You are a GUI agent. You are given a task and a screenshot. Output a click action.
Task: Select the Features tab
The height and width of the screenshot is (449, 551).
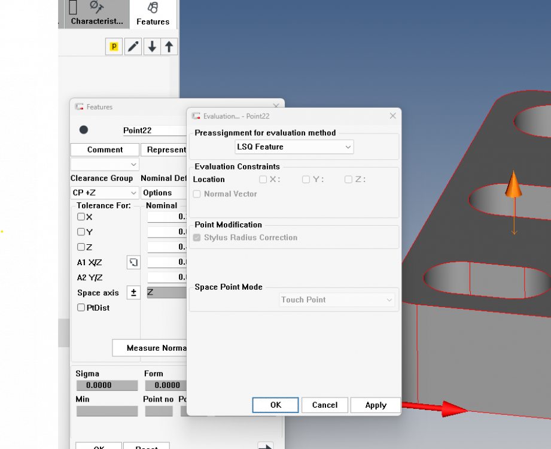(x=153, y=14)
